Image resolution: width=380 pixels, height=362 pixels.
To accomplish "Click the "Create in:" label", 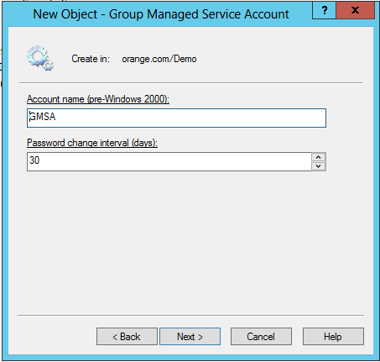I will 91,59.
